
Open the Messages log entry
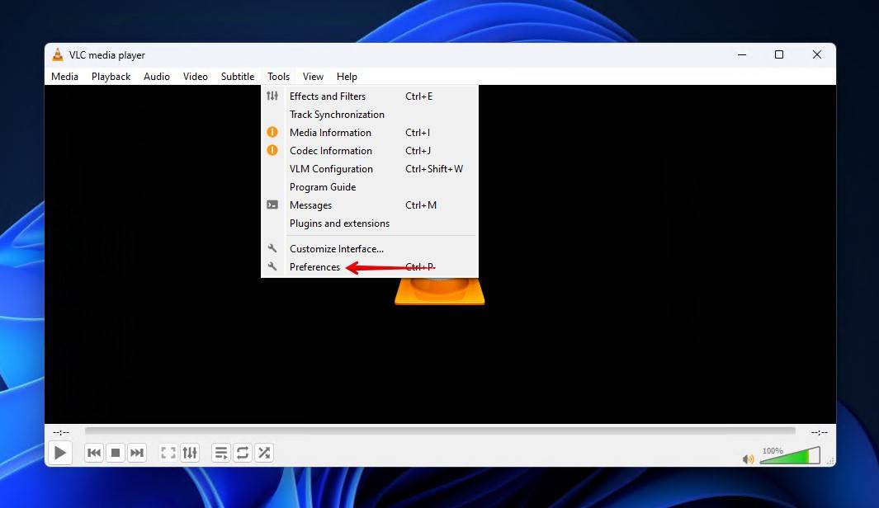tap(370, 205)
